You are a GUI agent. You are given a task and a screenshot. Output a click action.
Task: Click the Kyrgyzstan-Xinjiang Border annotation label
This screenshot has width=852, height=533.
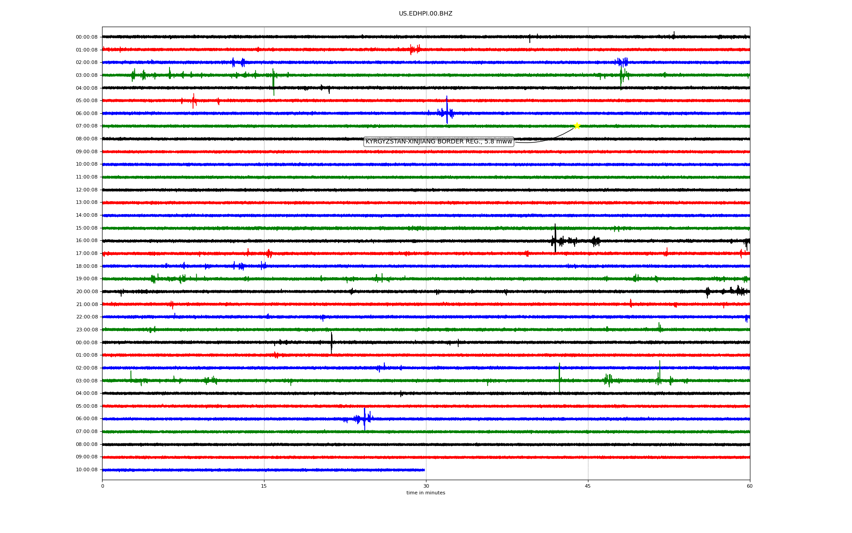point(438,142)
